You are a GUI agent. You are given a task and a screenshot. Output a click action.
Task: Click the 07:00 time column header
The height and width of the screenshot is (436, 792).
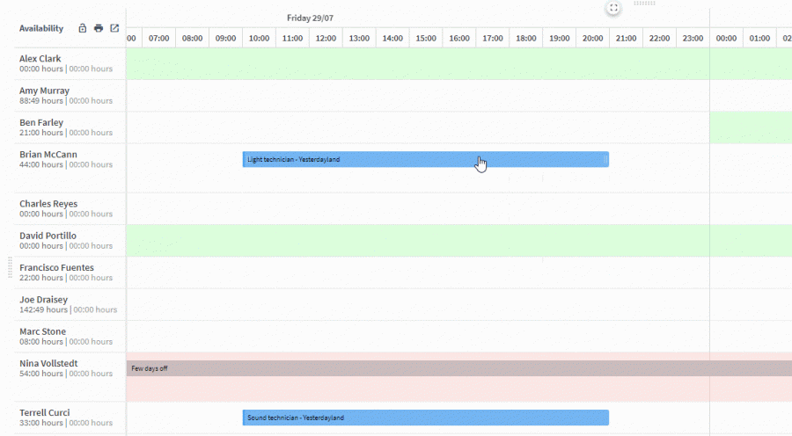pyautogui.click(x=158, y=39)
